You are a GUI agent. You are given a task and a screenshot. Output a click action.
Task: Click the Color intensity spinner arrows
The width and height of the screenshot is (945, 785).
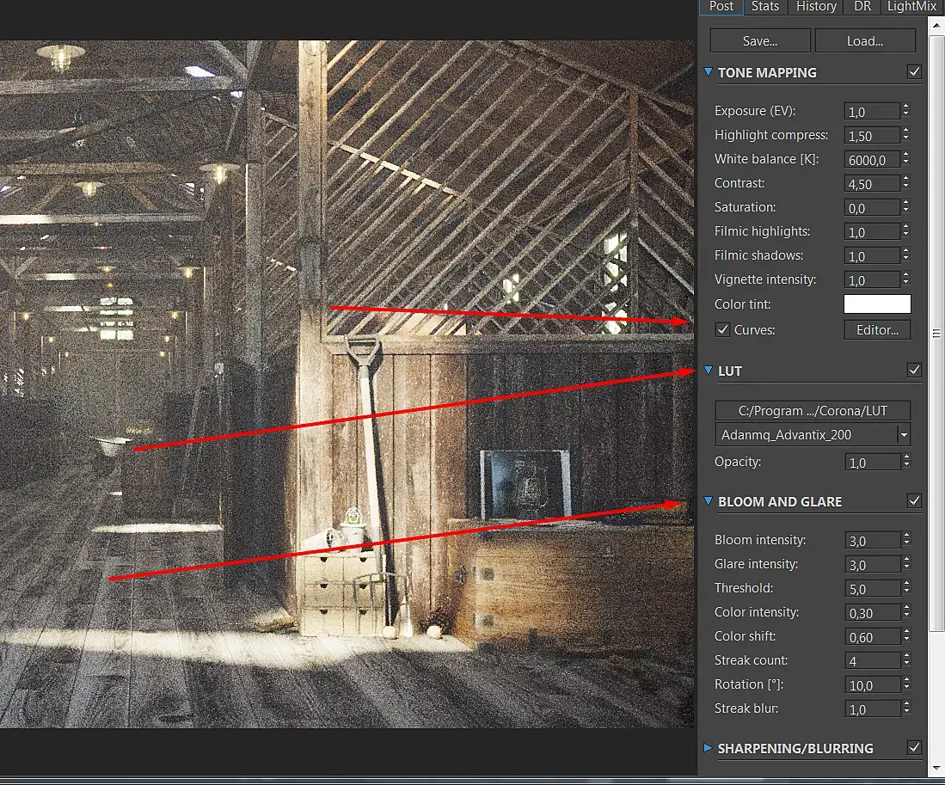tap(905, 611)
